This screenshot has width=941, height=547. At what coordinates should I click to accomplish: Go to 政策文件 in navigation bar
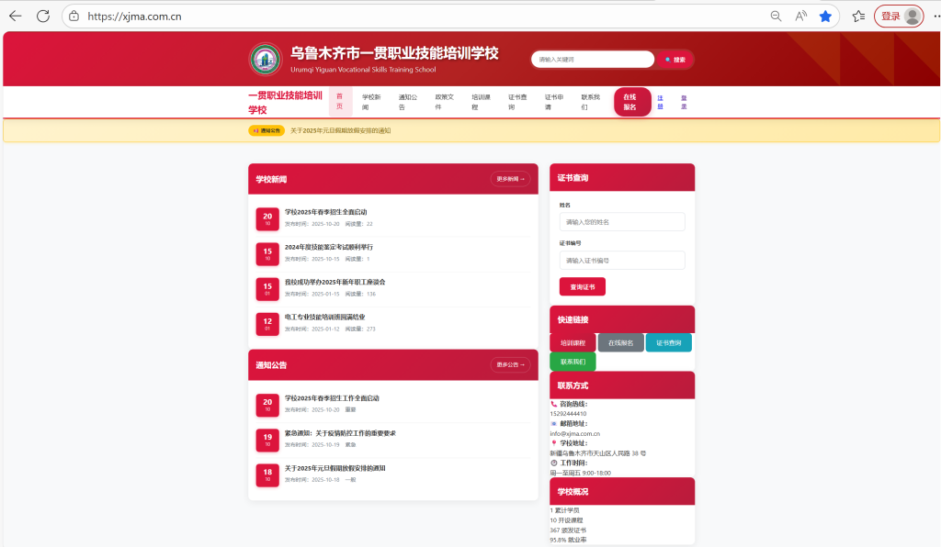(x=445, y=102)
